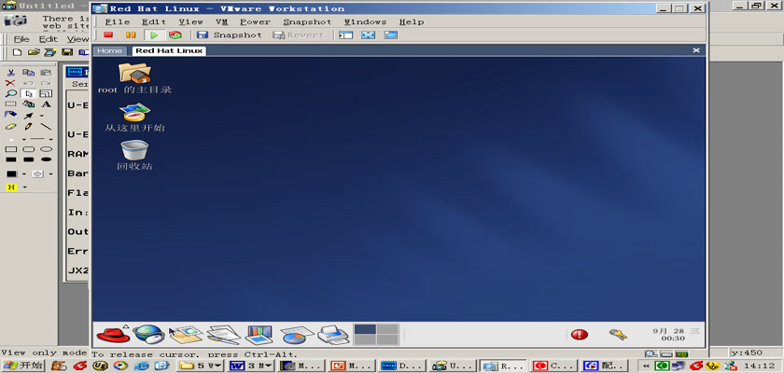Toggle the VMware sidebar view icon
The height and width of the screenshot is (373, 784).
click(345, 35)
